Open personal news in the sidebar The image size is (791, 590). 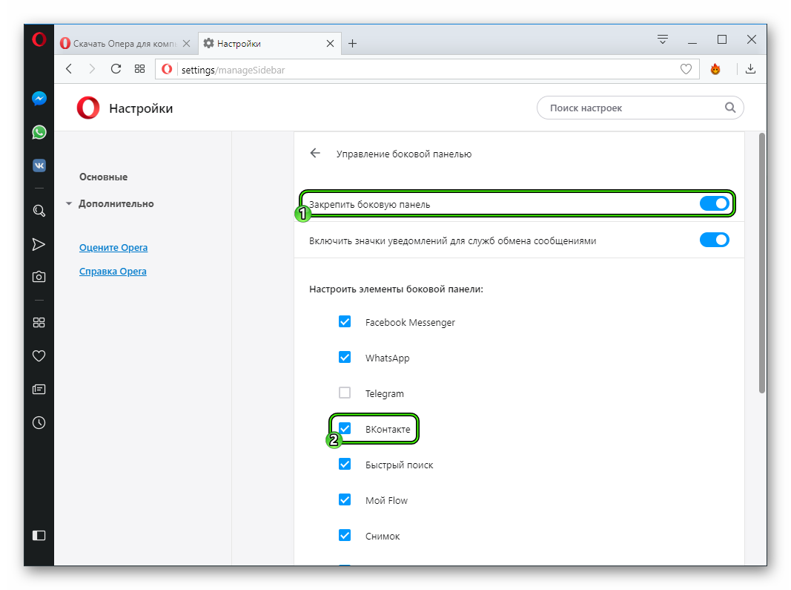pos(39,390)
